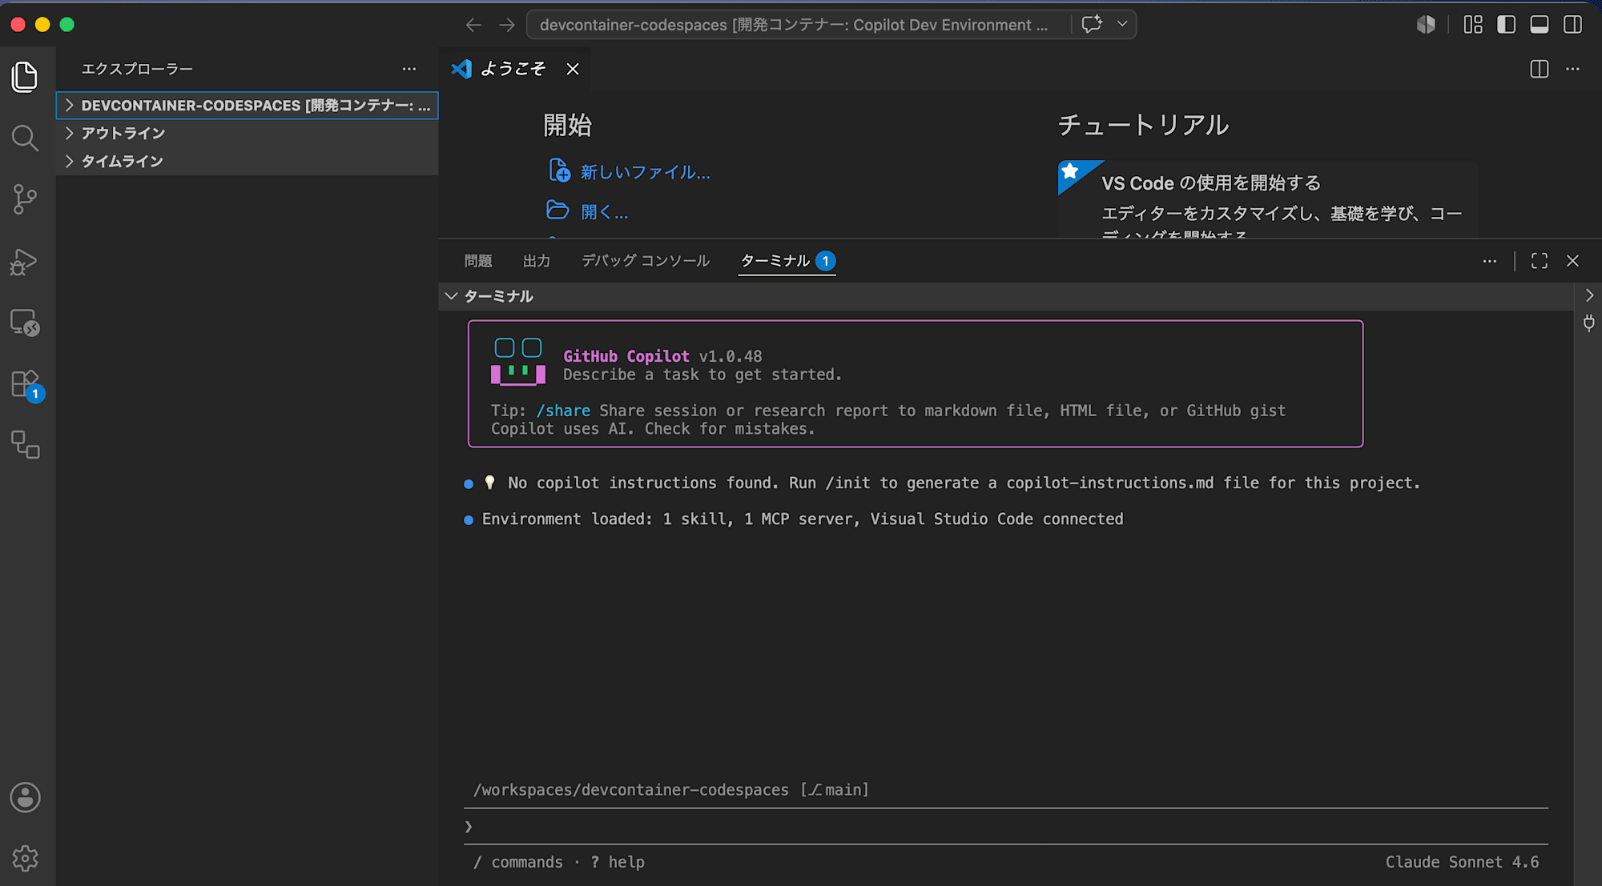
Task: Close the ようこそ tab
Action: pyautogui.click(x=573, y=69)
